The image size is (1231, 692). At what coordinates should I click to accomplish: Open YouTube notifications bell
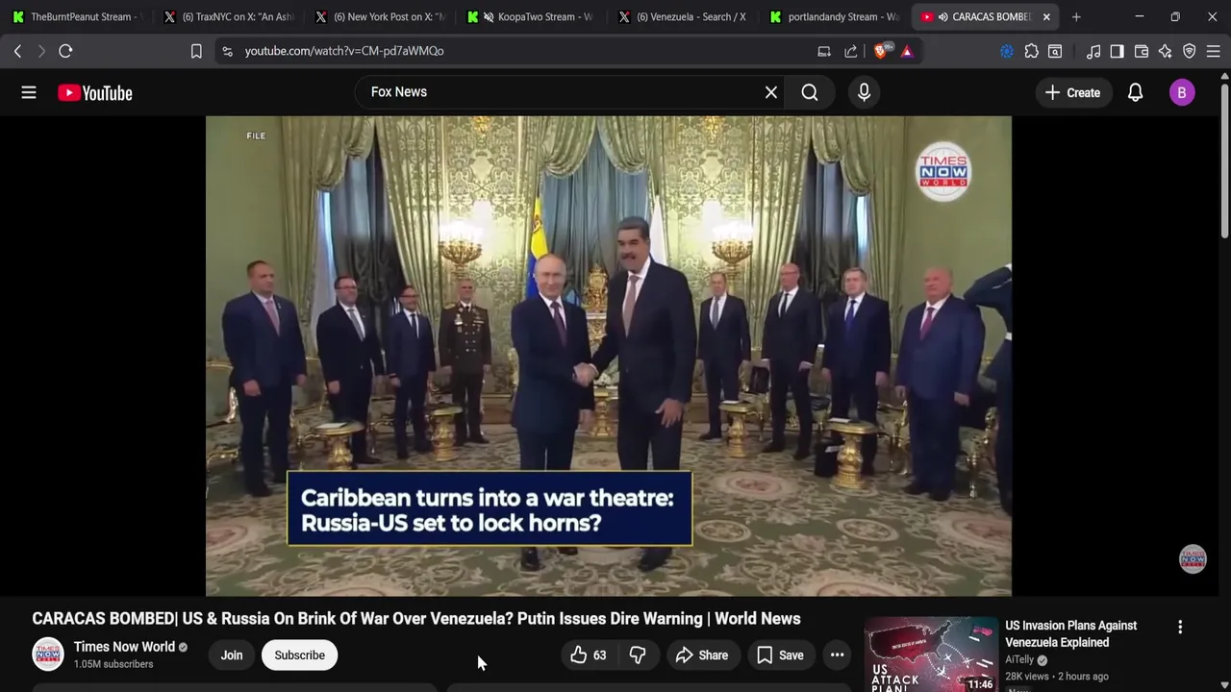[x=1135, y=92]
